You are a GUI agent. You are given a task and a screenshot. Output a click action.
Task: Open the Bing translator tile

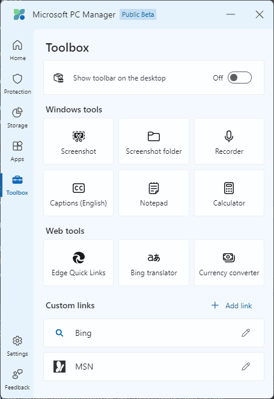pos(154,263)
